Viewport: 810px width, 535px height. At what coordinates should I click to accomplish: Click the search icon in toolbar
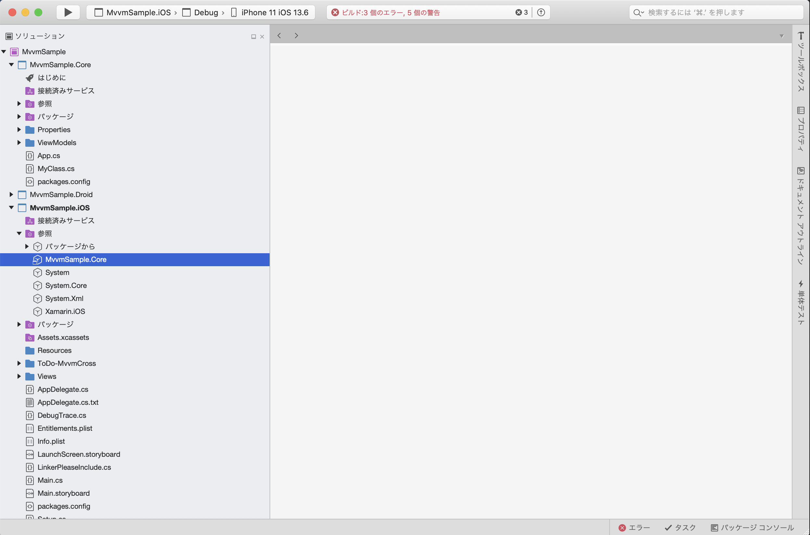point(637,12)
